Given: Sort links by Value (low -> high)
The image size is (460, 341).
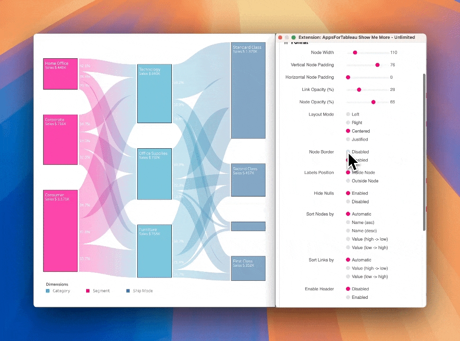Looking at the screenshot, I should point(348,277).
